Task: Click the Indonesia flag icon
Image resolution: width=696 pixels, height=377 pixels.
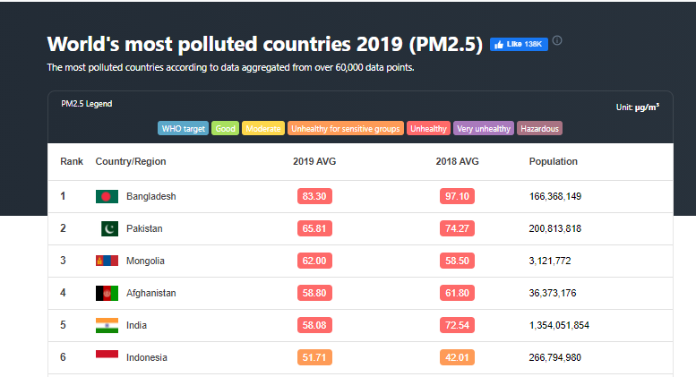Action: [x=107, y=356]
